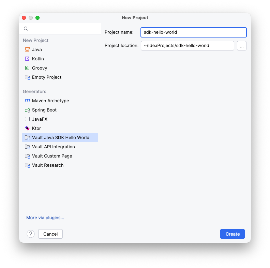Viewport: 270px width, 268px height.
Task: Pick Empty Project from the list
Action: tap(60, 77)
